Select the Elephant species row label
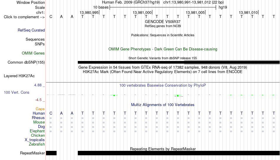Screen dimensions: 280x160 click(37, 131)
